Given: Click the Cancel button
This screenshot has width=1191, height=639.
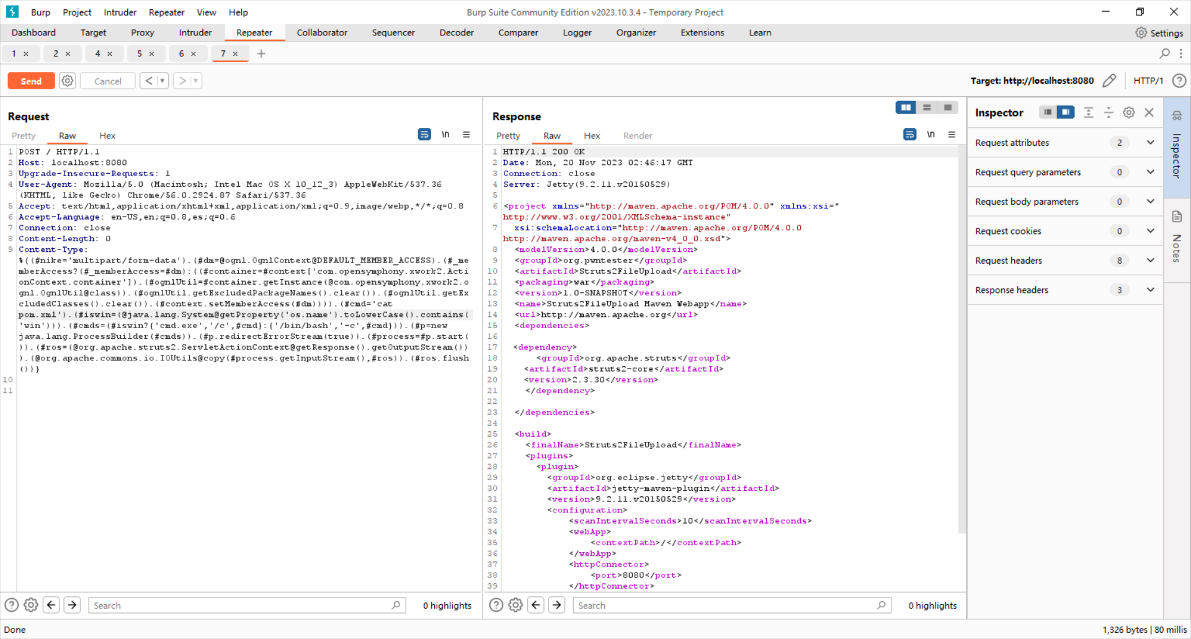Looking at the screenshot, I should [107, 81].
